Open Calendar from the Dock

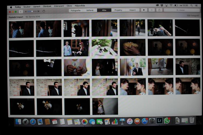coord(55,122)
